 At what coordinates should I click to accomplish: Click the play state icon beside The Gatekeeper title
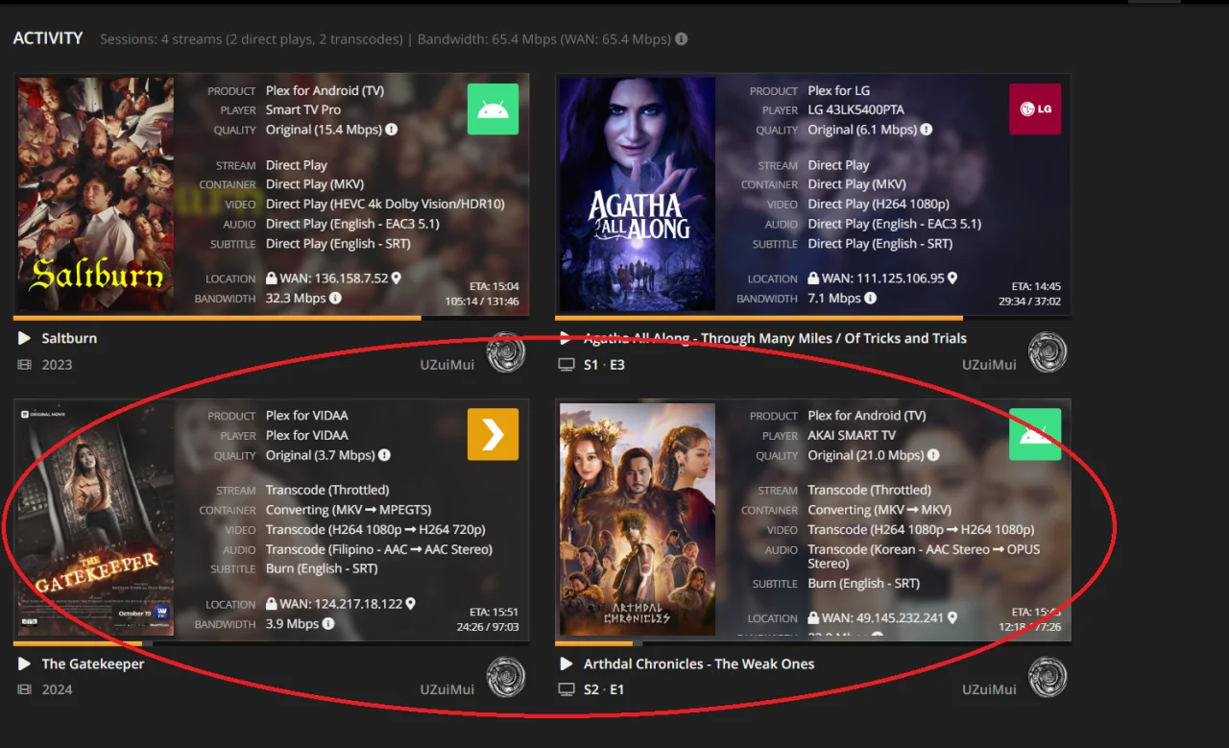point(25,664)
